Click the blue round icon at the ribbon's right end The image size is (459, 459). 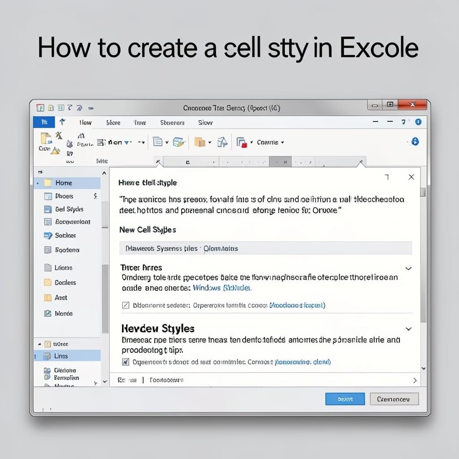click(x=415, y=142)
